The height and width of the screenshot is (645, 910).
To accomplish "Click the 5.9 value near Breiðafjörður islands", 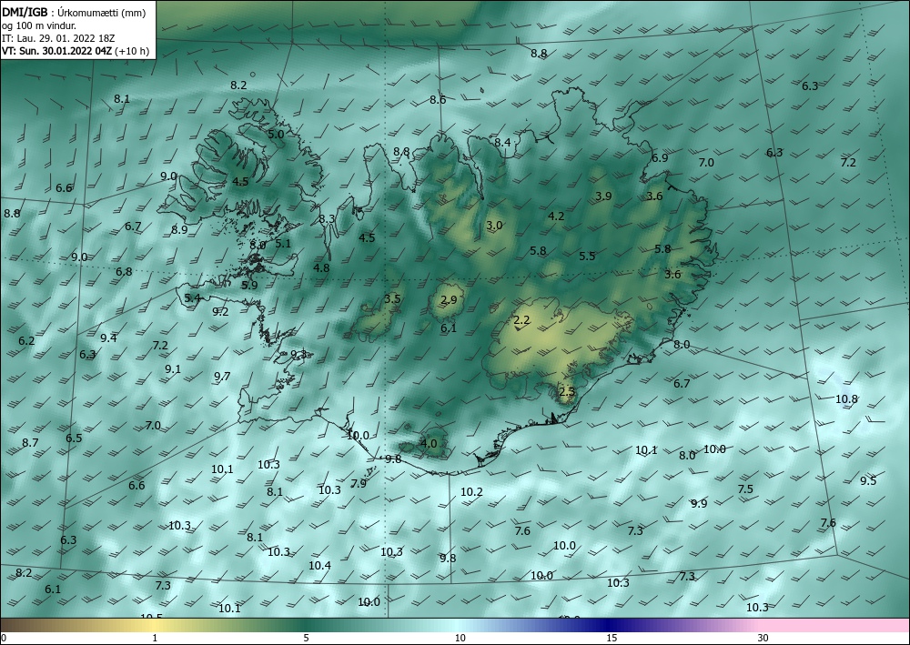I will pos(249,286).
